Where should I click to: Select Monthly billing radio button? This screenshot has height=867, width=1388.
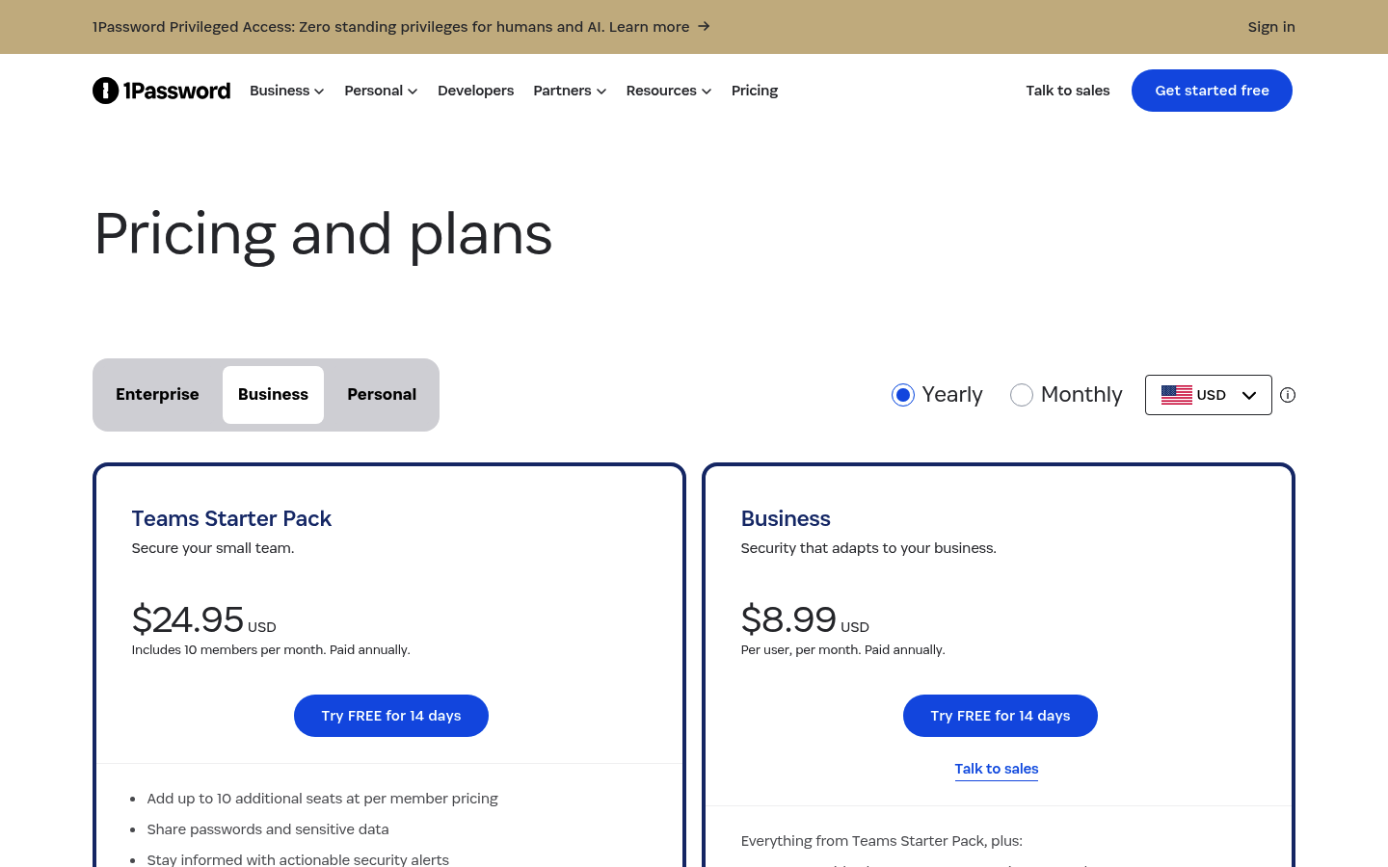click(1022, 395)
